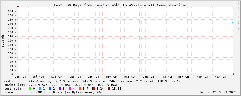241x96 pixels.
Task: Click the red 8-14 loss swatch
Action: coord(93,89)
